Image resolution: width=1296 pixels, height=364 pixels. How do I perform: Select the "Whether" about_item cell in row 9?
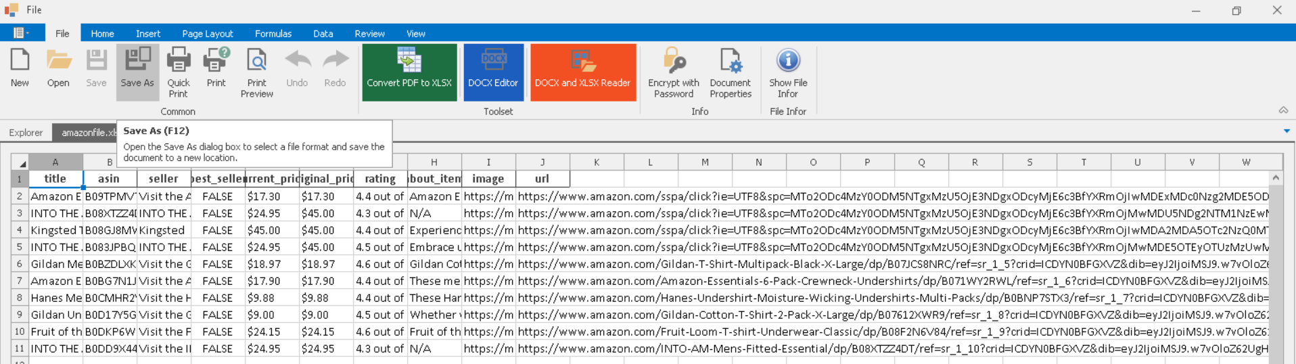point(434,315)
